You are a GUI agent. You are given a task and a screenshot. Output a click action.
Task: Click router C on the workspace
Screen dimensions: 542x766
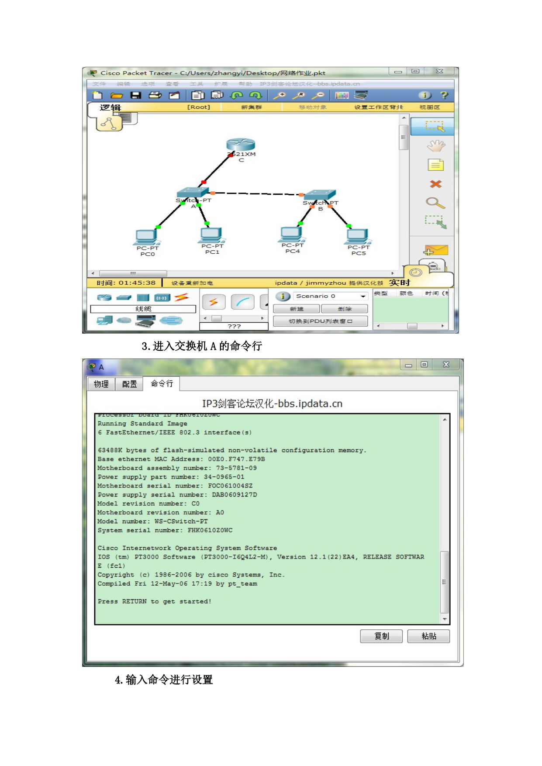click(241, 145)
